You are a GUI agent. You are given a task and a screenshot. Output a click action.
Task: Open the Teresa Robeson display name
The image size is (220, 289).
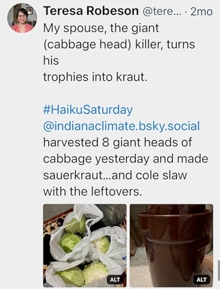coord(91,11)
